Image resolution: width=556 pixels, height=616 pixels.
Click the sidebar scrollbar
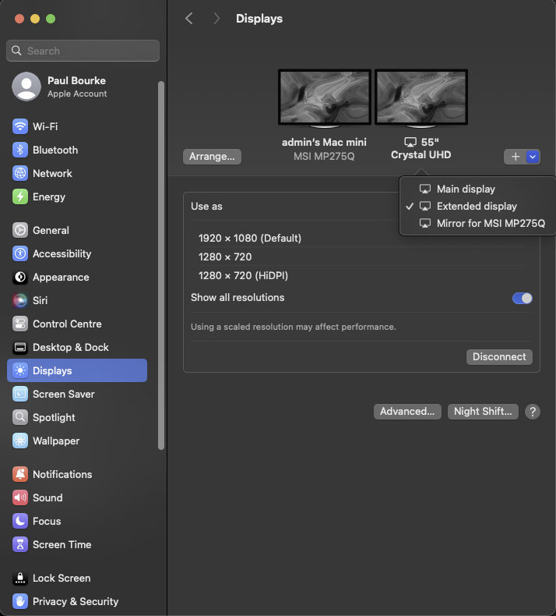(x=161, y=265)
